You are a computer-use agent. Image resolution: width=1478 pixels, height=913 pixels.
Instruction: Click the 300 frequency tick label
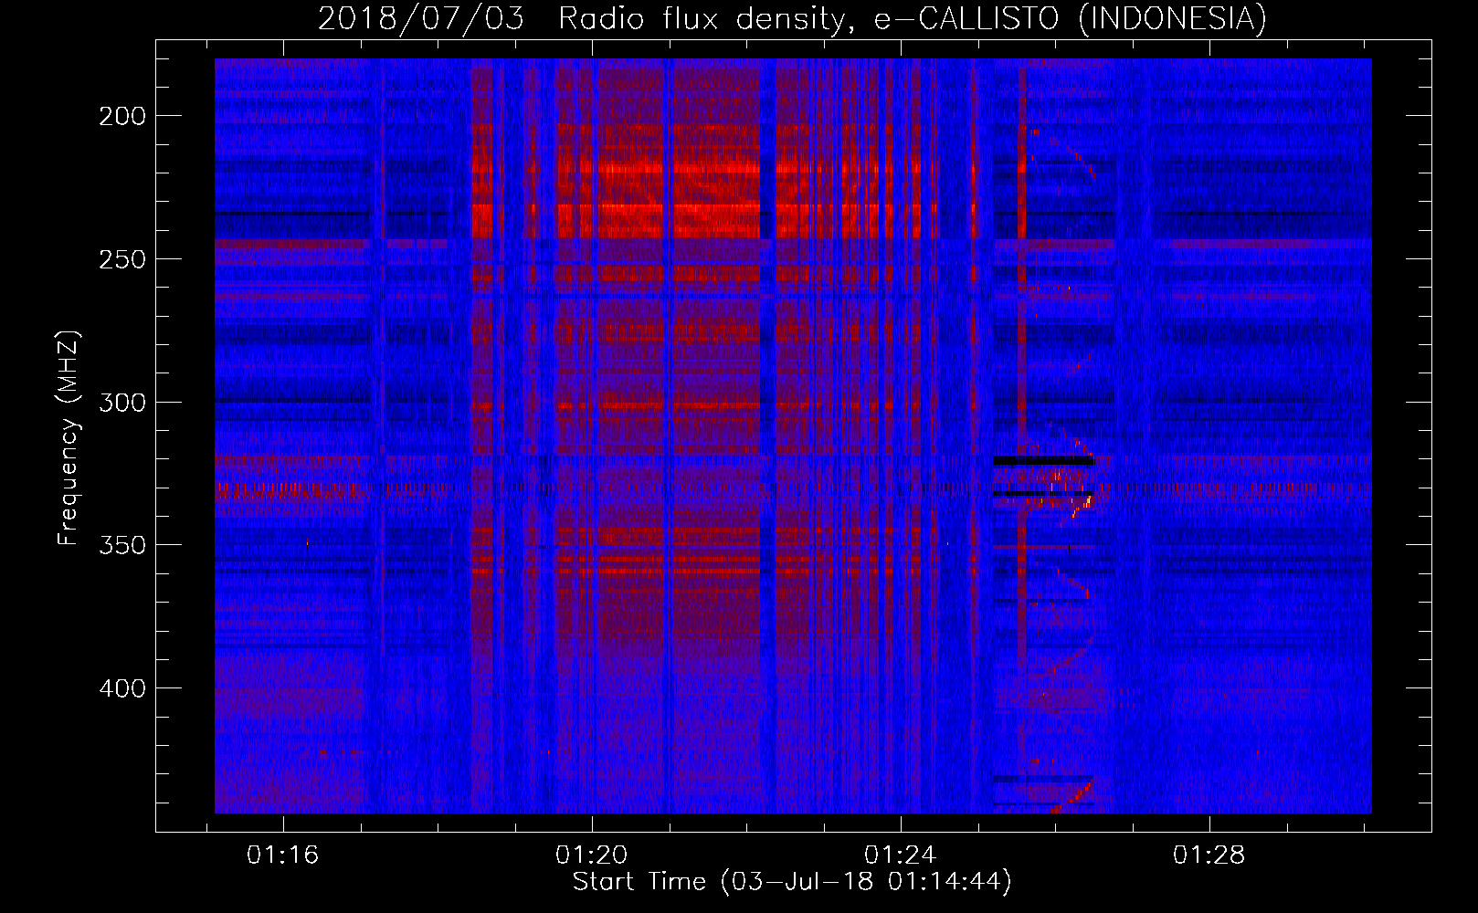[x=122, y=403]
